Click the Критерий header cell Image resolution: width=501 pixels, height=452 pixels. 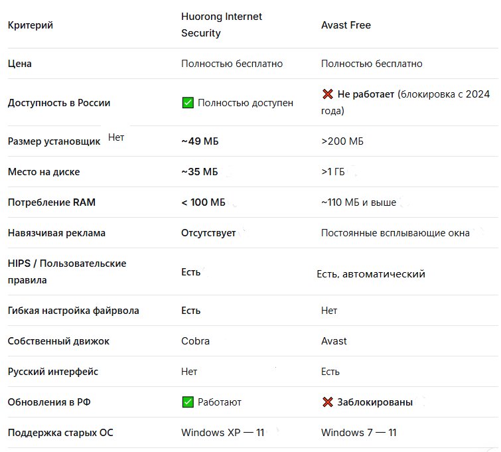pyautogui.click(x=31, y=25)
